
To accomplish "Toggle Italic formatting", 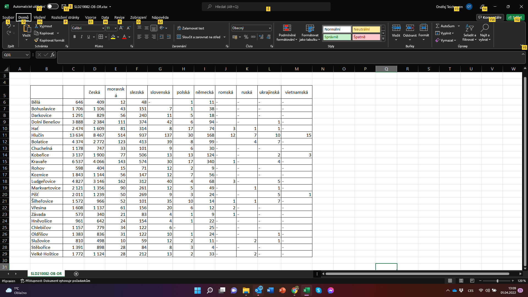I will point(81,37).
